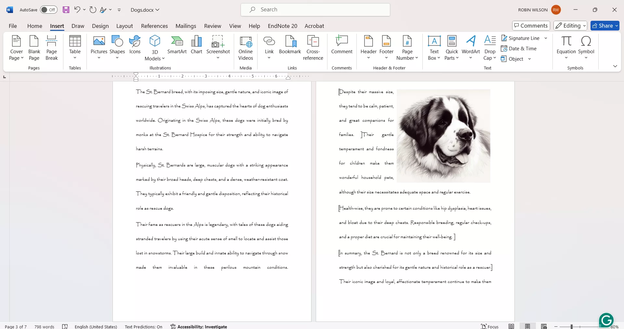Open the Comments pane button
The width and height of the screenshot is (624, 329).
(531, 26)
